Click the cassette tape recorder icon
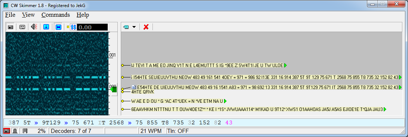The height and width of the screenshot is (137, 408). [22, 27]
